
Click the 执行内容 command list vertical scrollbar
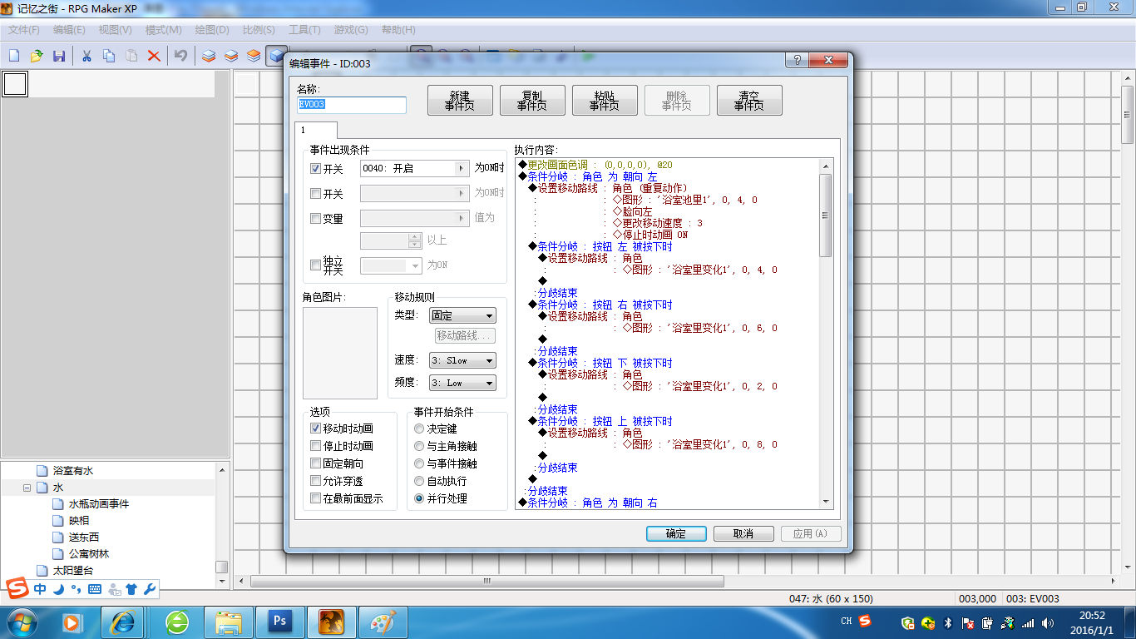826,333
